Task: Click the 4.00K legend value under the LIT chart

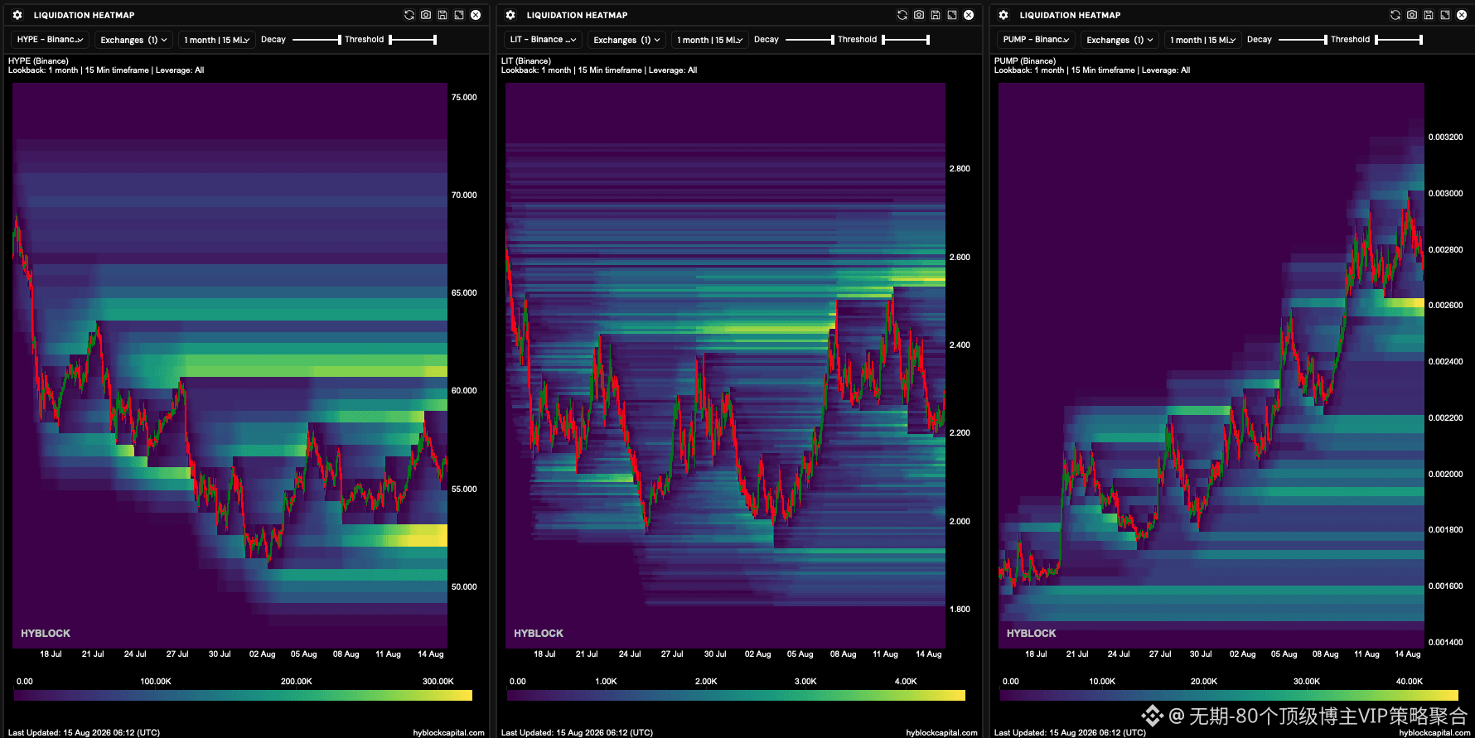Action: tap(906, 682)
